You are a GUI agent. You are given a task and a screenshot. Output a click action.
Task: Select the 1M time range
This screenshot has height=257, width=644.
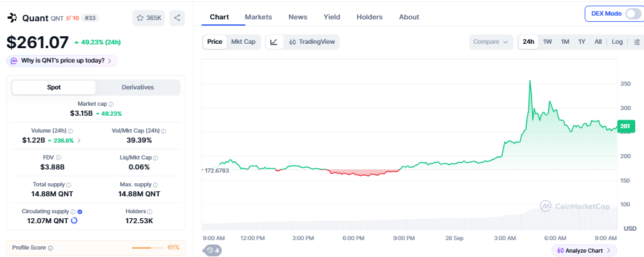click(x=565, y=42)
